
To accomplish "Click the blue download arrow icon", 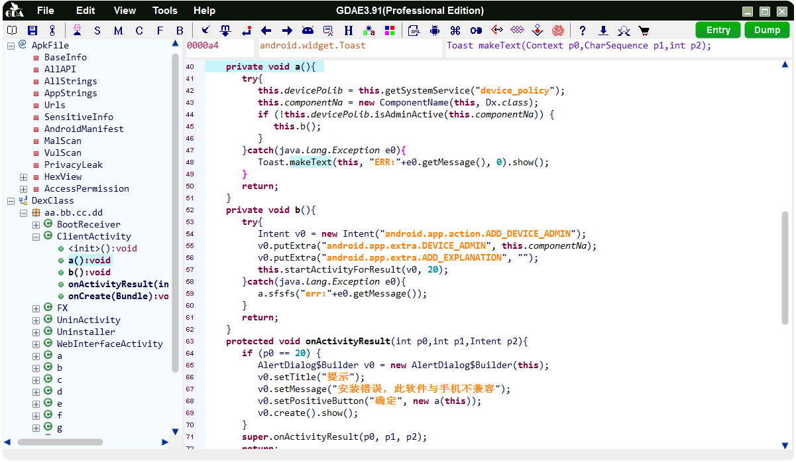I will click(603, 31).
